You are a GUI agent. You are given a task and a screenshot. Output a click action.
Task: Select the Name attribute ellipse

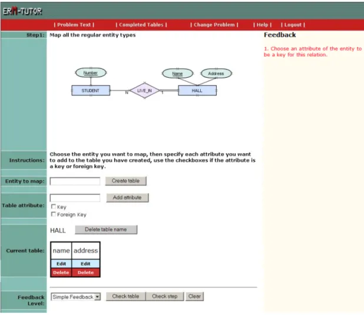coord(178,74)
